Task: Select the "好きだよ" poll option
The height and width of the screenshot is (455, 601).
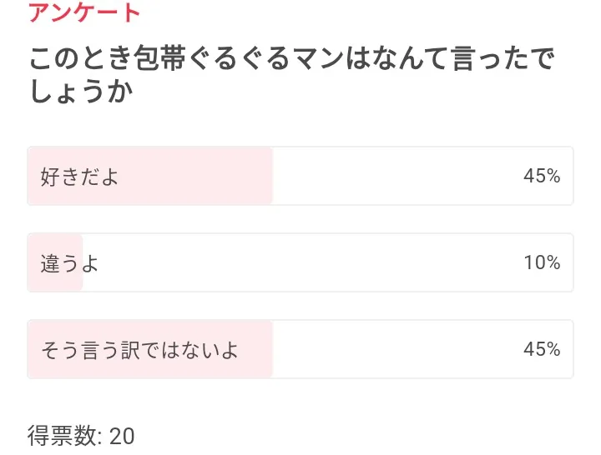Action: pyautogui.click(x=300, y=176)
